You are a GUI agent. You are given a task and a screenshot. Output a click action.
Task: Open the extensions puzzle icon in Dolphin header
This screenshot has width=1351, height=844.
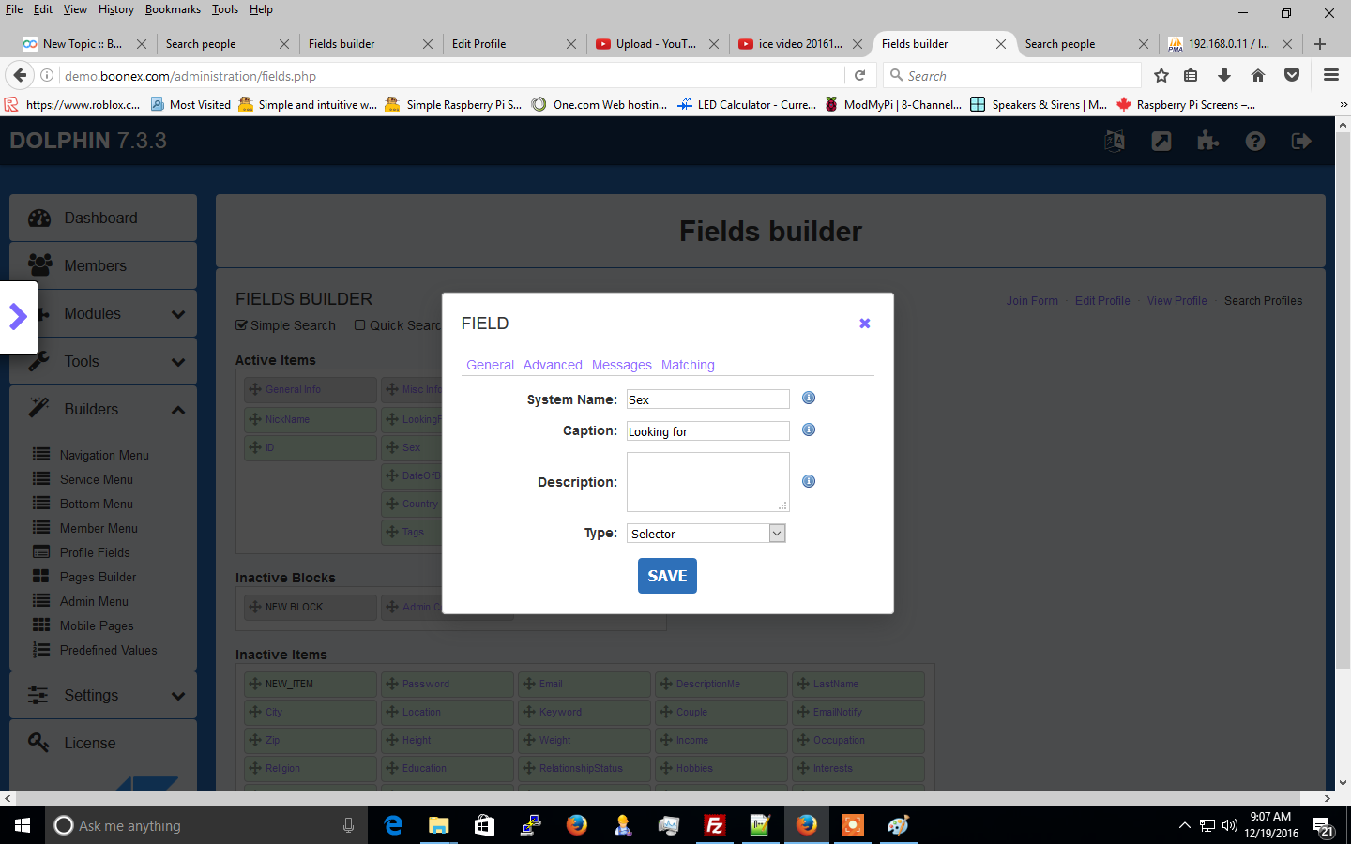click(x=1208, y=141)
